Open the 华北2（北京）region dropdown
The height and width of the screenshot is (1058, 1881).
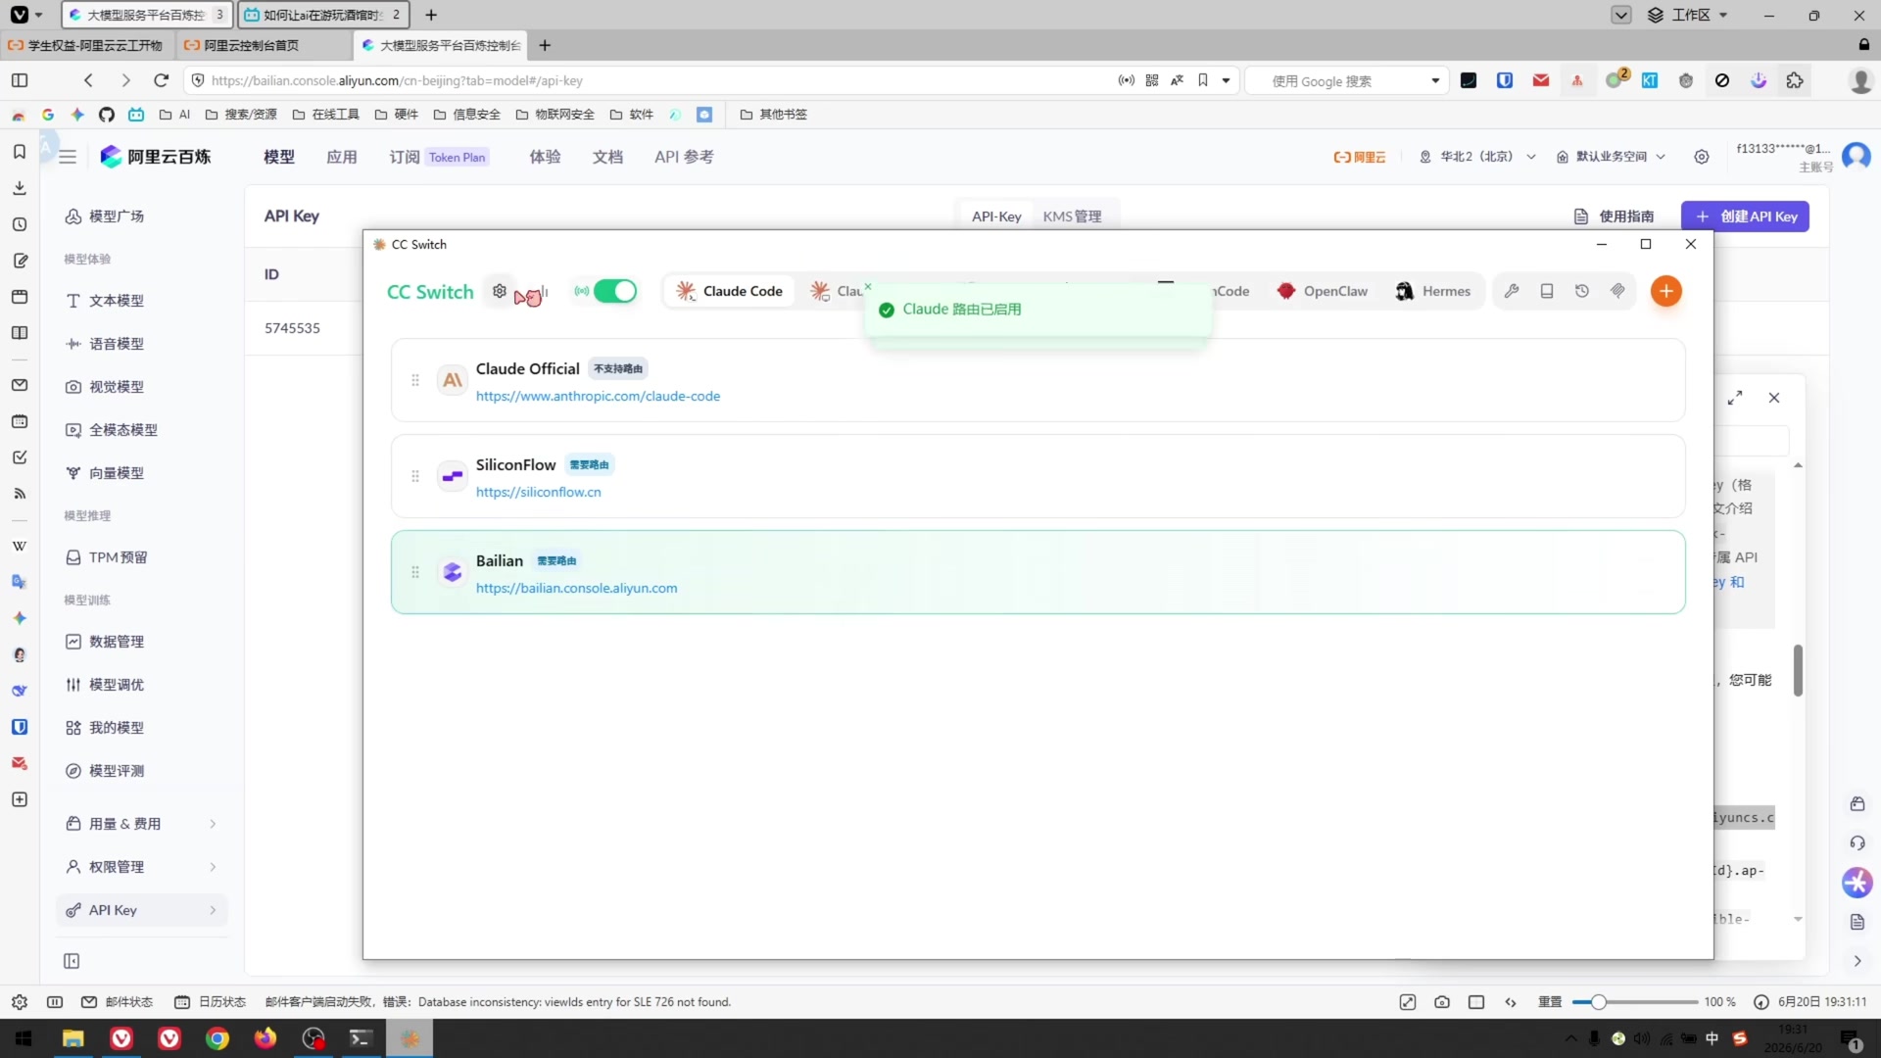(x=1477, y=157)
